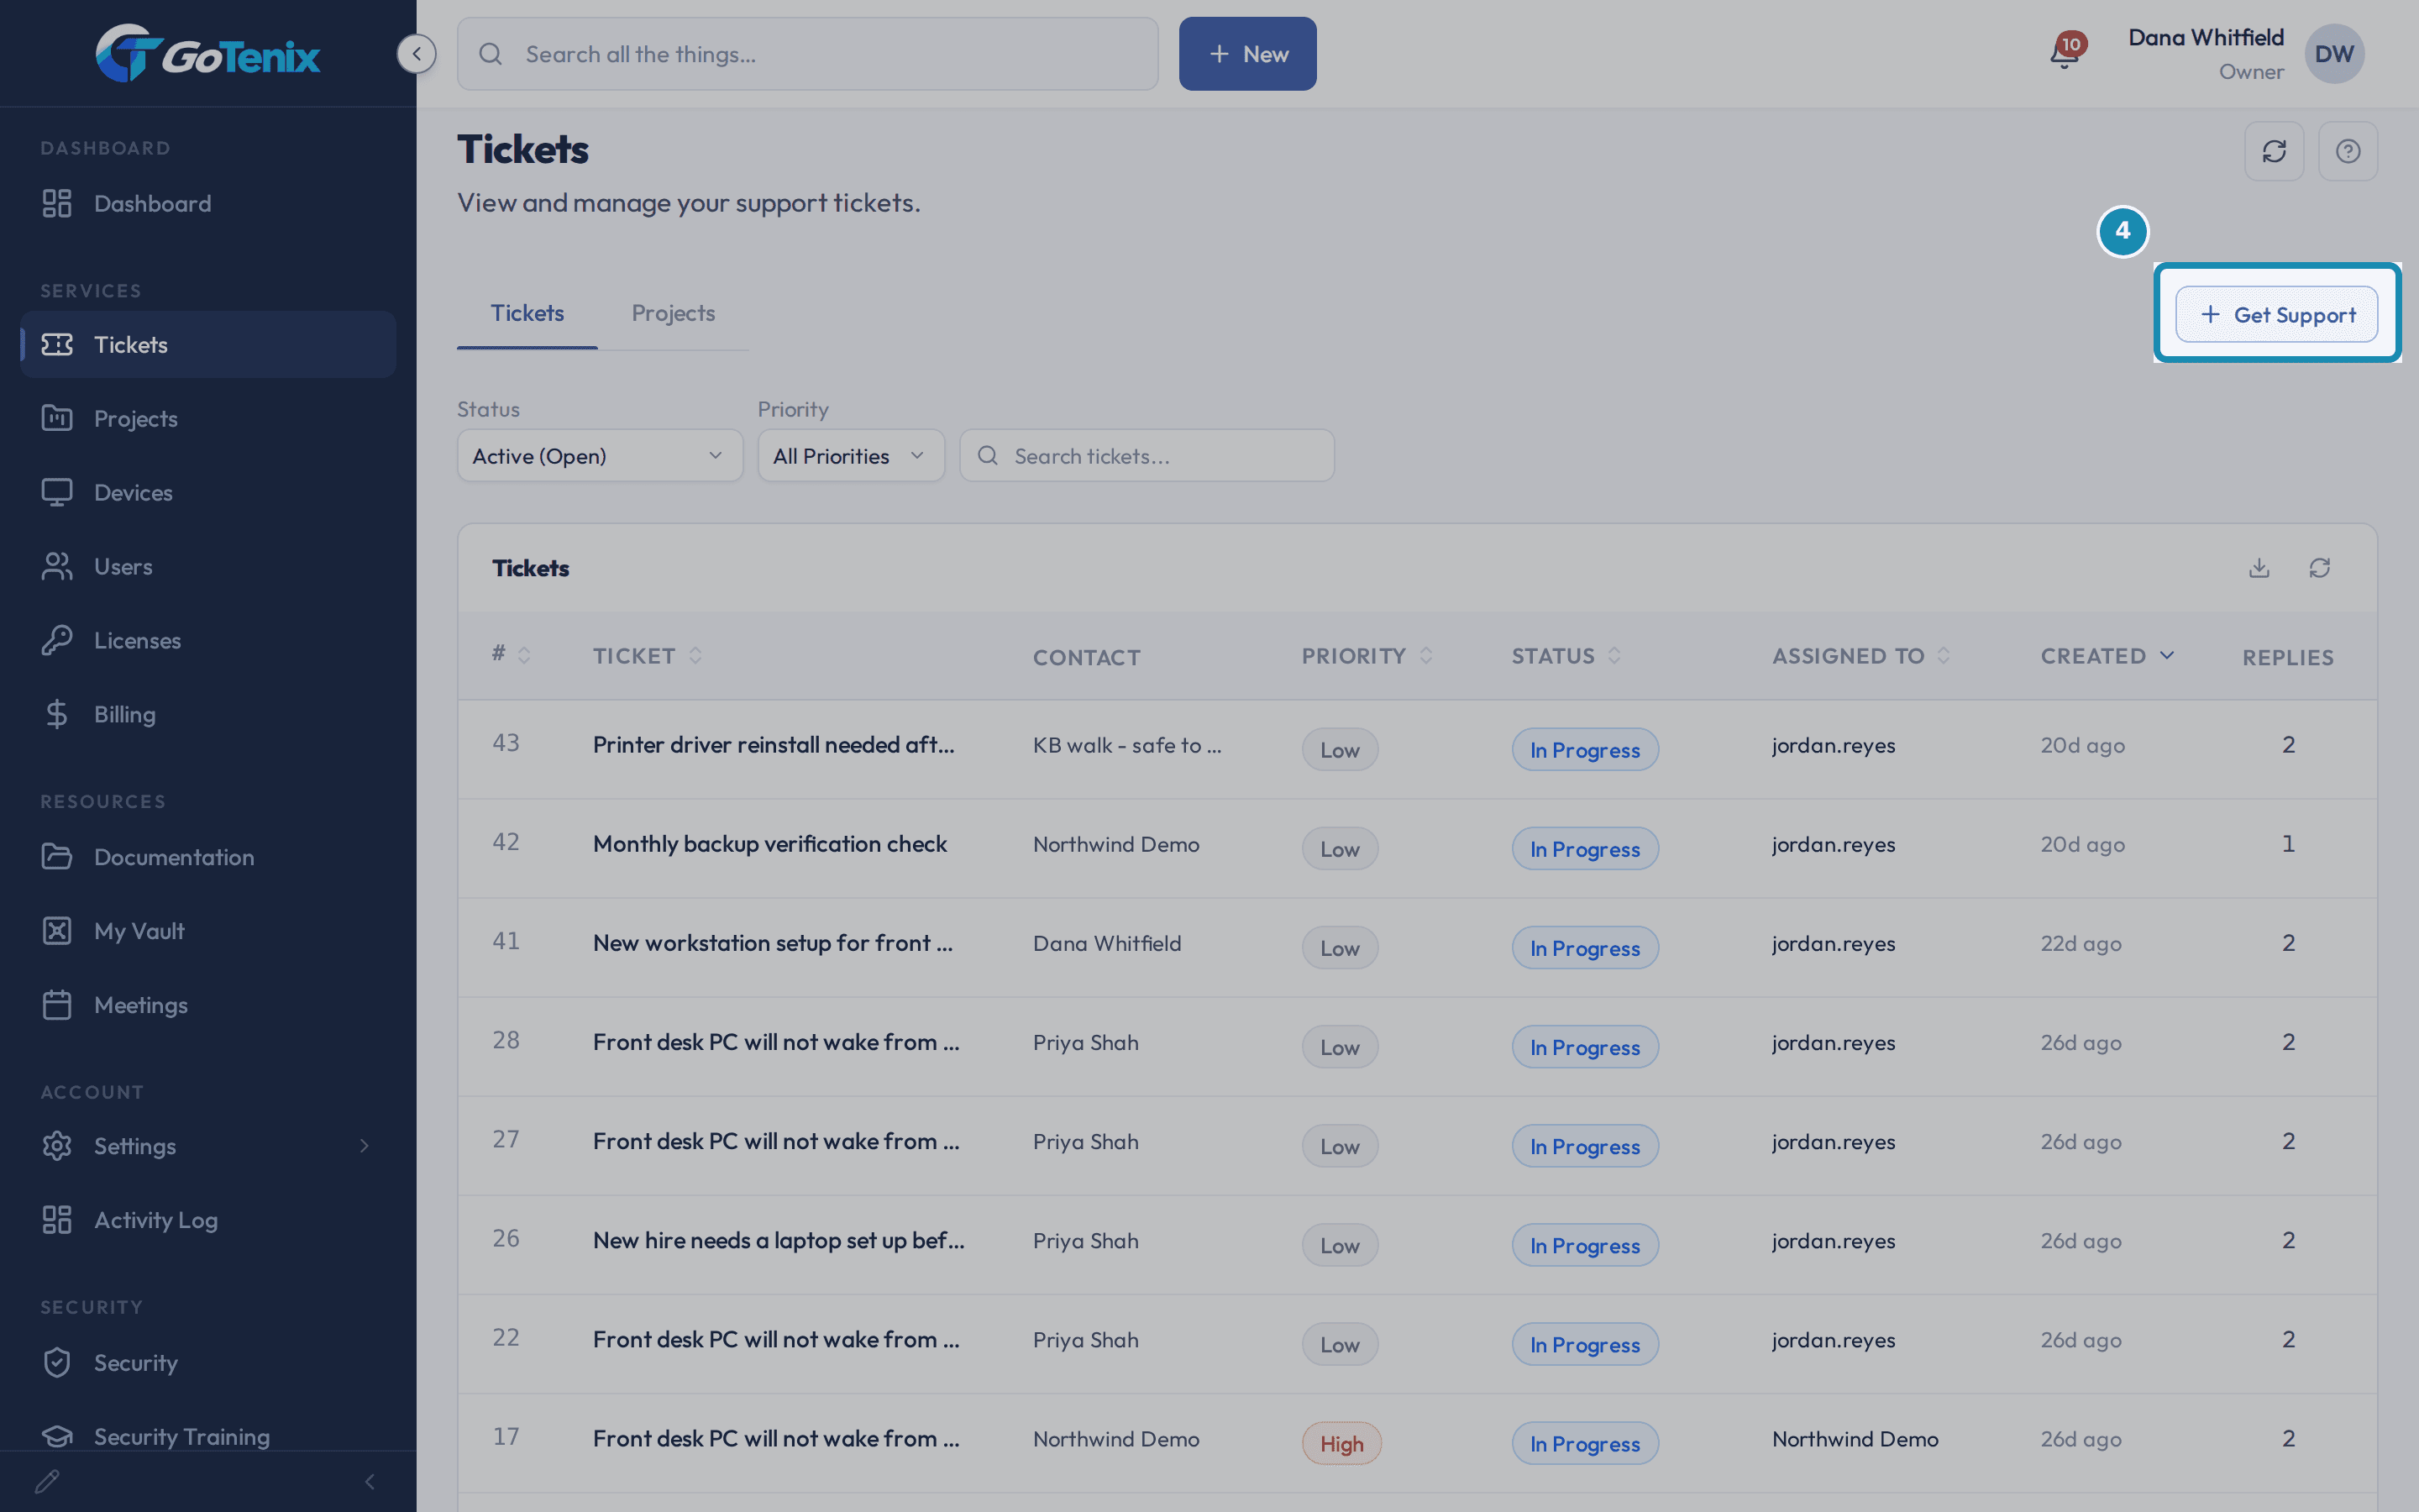This screenshot has width=2419, height=1512.
Task: Click the Dashboard sidebar icon
Action: coord(57,203)
